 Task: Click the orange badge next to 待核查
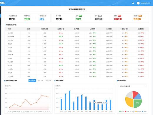pos(140,16)
